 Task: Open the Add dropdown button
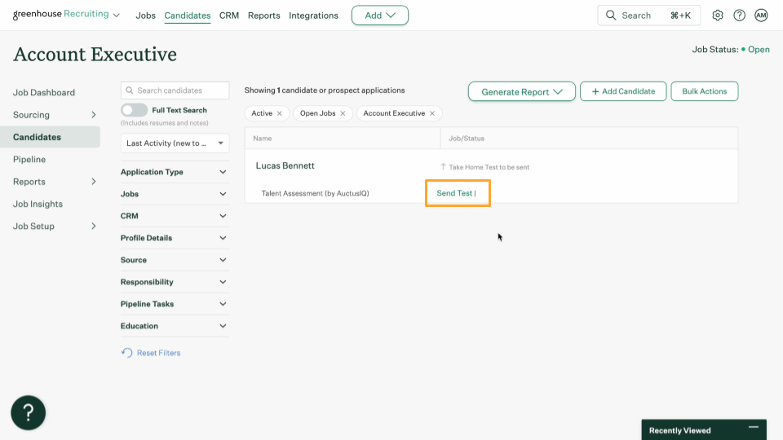coord(379,15)
